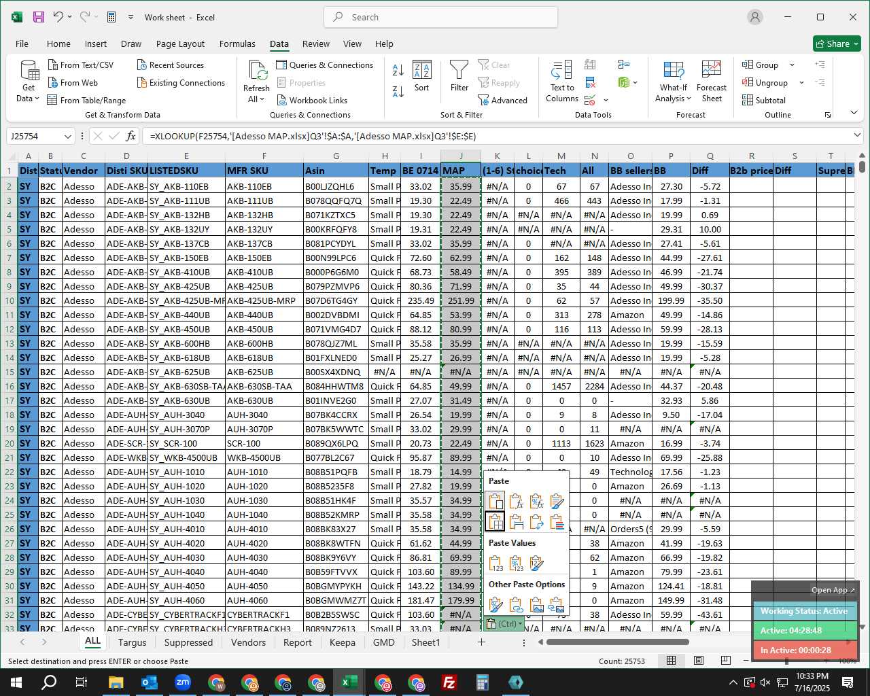Screen dimensions: 870x696
Task: Expand the Ungroup dropdown arrow
Action: [801, 83]
